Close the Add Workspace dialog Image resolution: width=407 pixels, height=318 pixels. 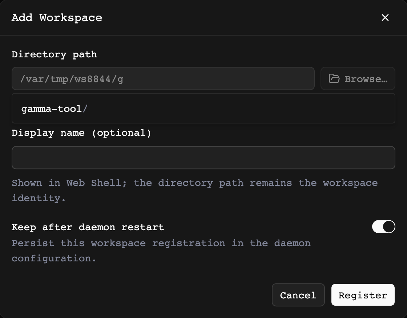click(385, 18)
